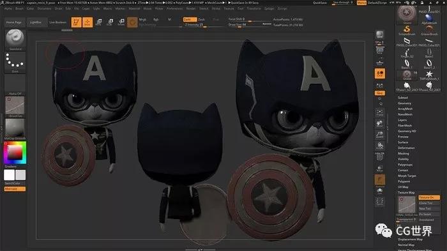The image size is (447, 251).
Task: Select the Finger_02 tool
Action: [x=407, y=53]
